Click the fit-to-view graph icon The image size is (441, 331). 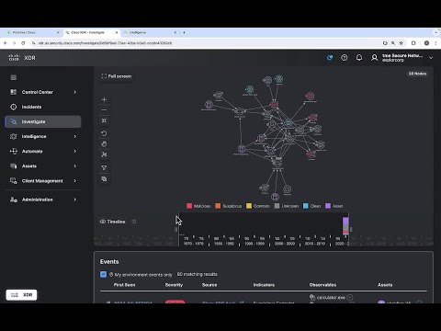click(104, 120)
